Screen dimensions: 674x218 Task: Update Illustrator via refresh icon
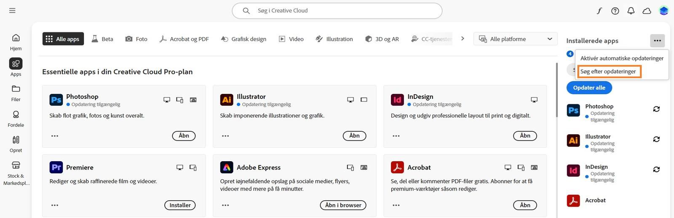[x=656, y=139]
